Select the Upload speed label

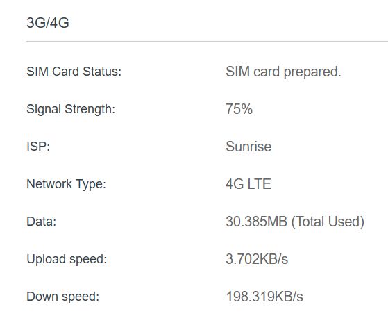click(67, 259)
